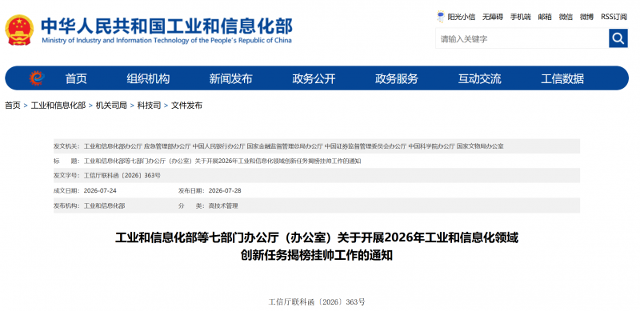The width and height of the screenshot is (640, 311).
Task: Go to 新闻发布 section
Action: click(230, 78)
